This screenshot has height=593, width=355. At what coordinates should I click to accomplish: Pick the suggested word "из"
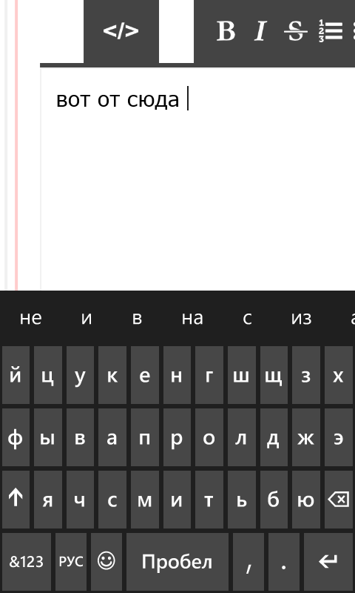point(301,318)
